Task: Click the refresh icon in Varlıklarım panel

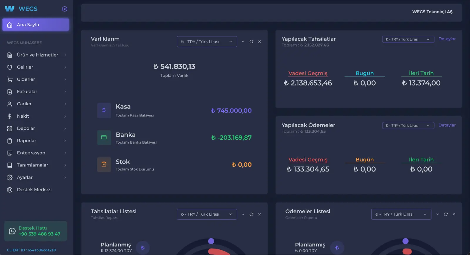Action: 251,42
